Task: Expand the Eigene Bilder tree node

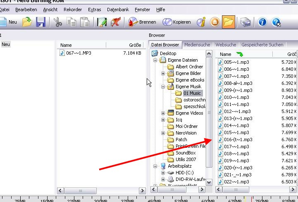Action: 163,73
